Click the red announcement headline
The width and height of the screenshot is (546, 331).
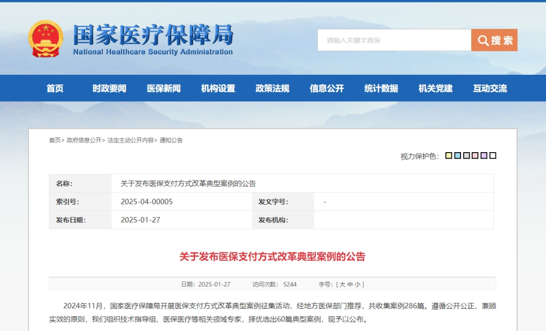272,257
